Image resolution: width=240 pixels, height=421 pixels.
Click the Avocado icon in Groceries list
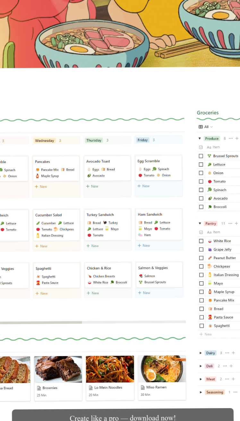[x=210, y=198]
